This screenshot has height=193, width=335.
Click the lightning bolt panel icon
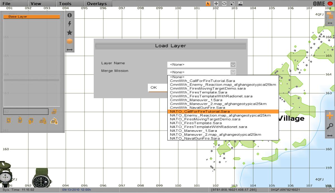70,24
